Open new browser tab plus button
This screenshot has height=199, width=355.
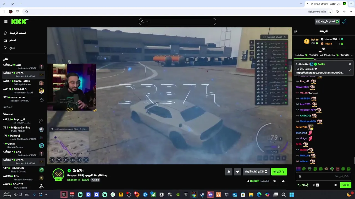(x=301, y=4)
